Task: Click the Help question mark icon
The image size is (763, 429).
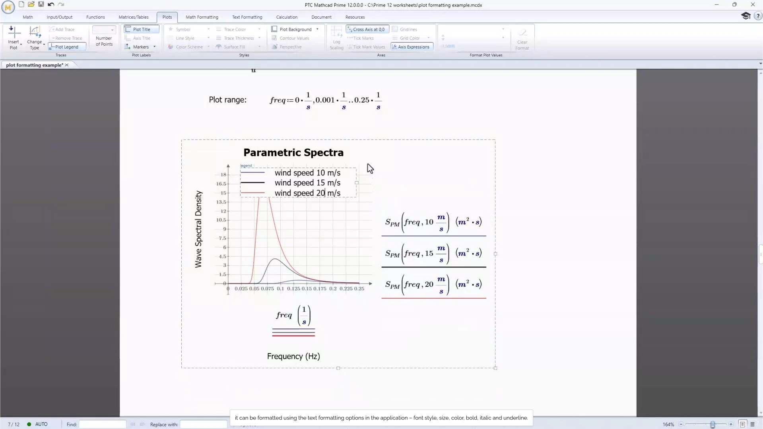Action: 758,16
